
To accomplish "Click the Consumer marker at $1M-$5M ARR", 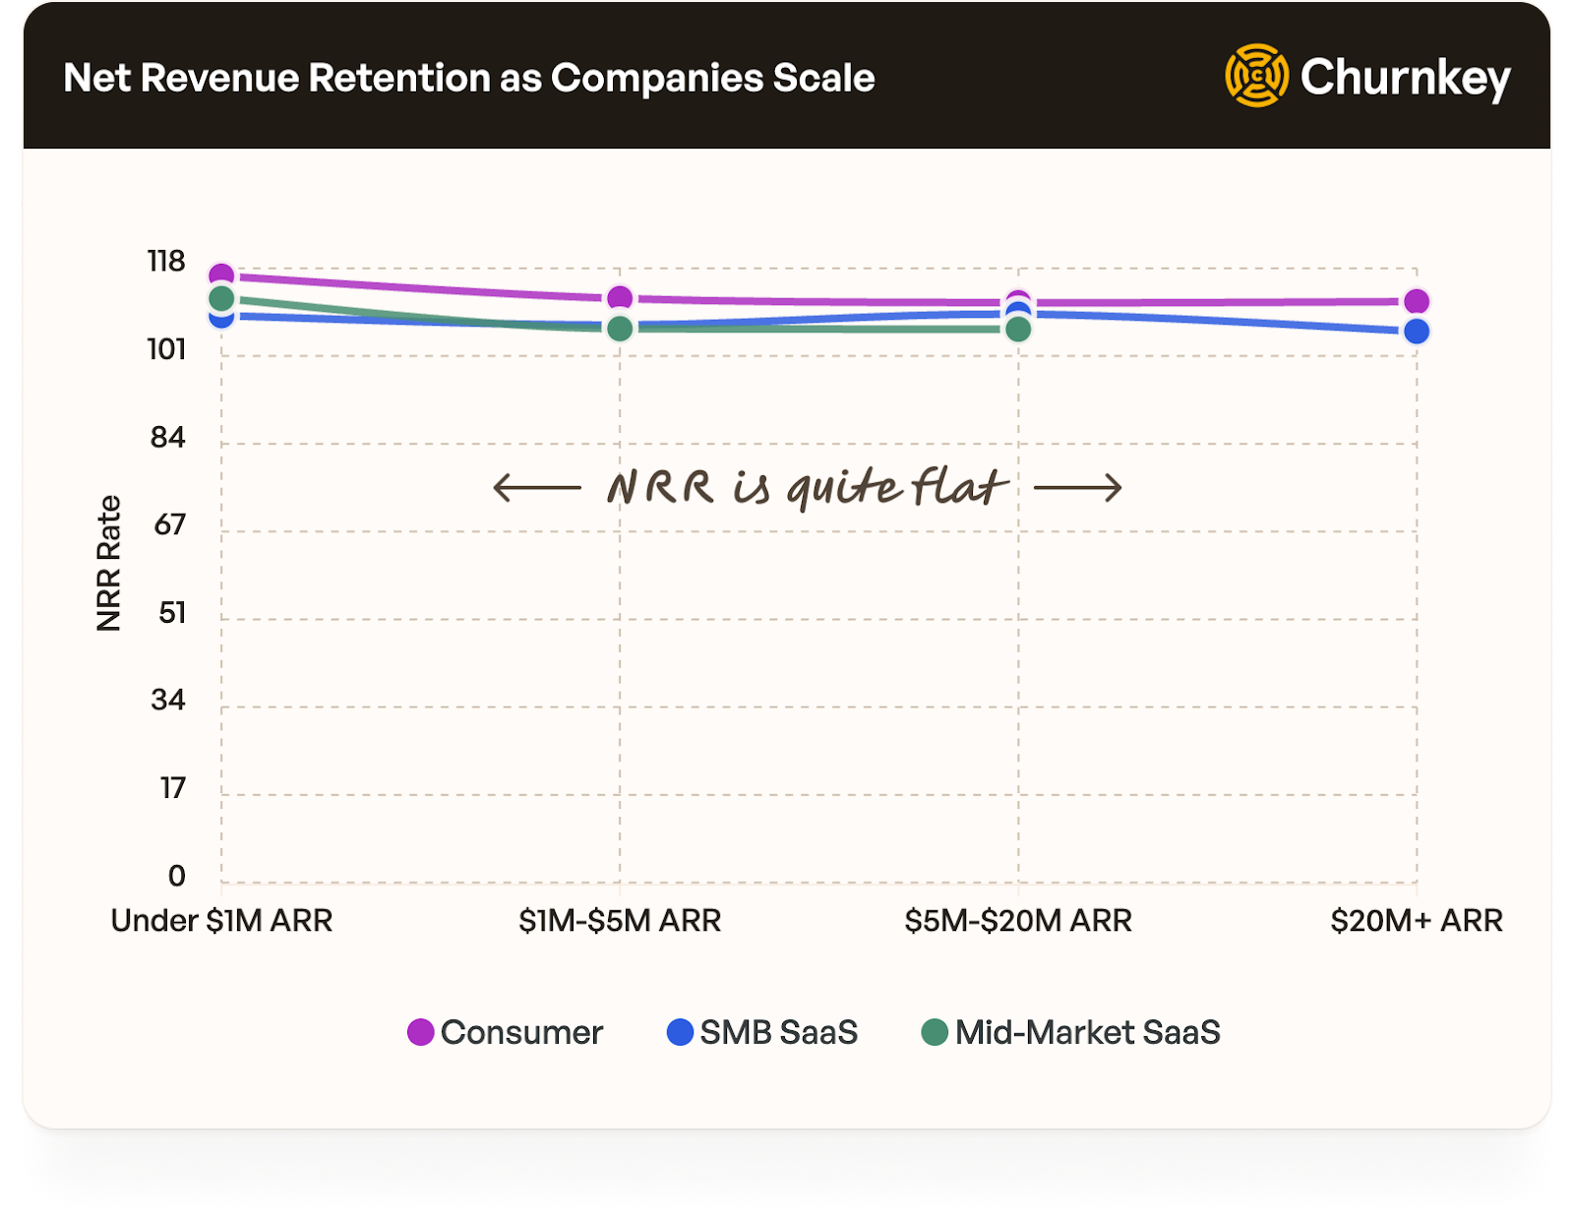I will tap(620, 298).
